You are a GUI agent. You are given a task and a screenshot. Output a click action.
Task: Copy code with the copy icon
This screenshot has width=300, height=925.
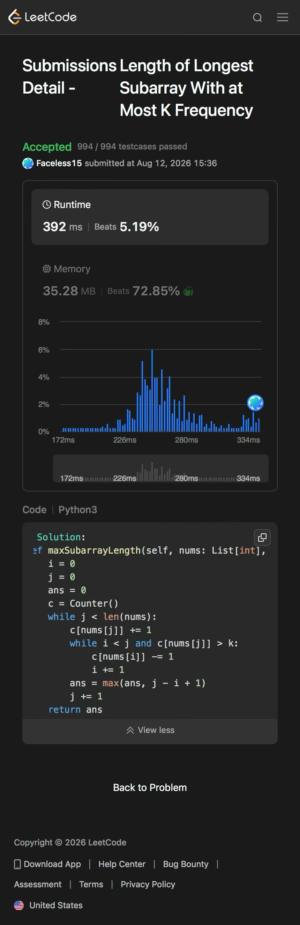pos(262,538)
